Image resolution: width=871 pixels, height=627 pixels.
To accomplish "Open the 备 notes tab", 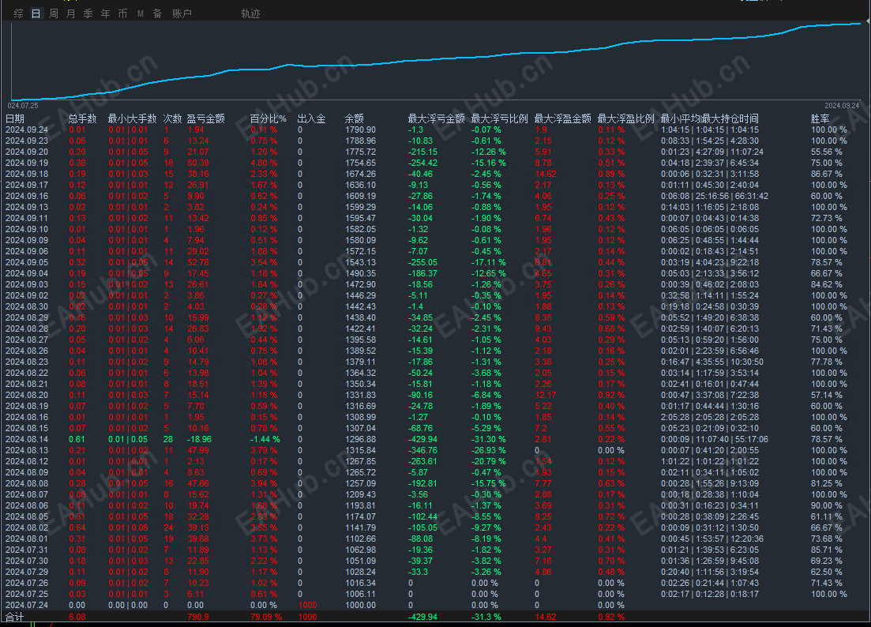I will pos(158,13).
